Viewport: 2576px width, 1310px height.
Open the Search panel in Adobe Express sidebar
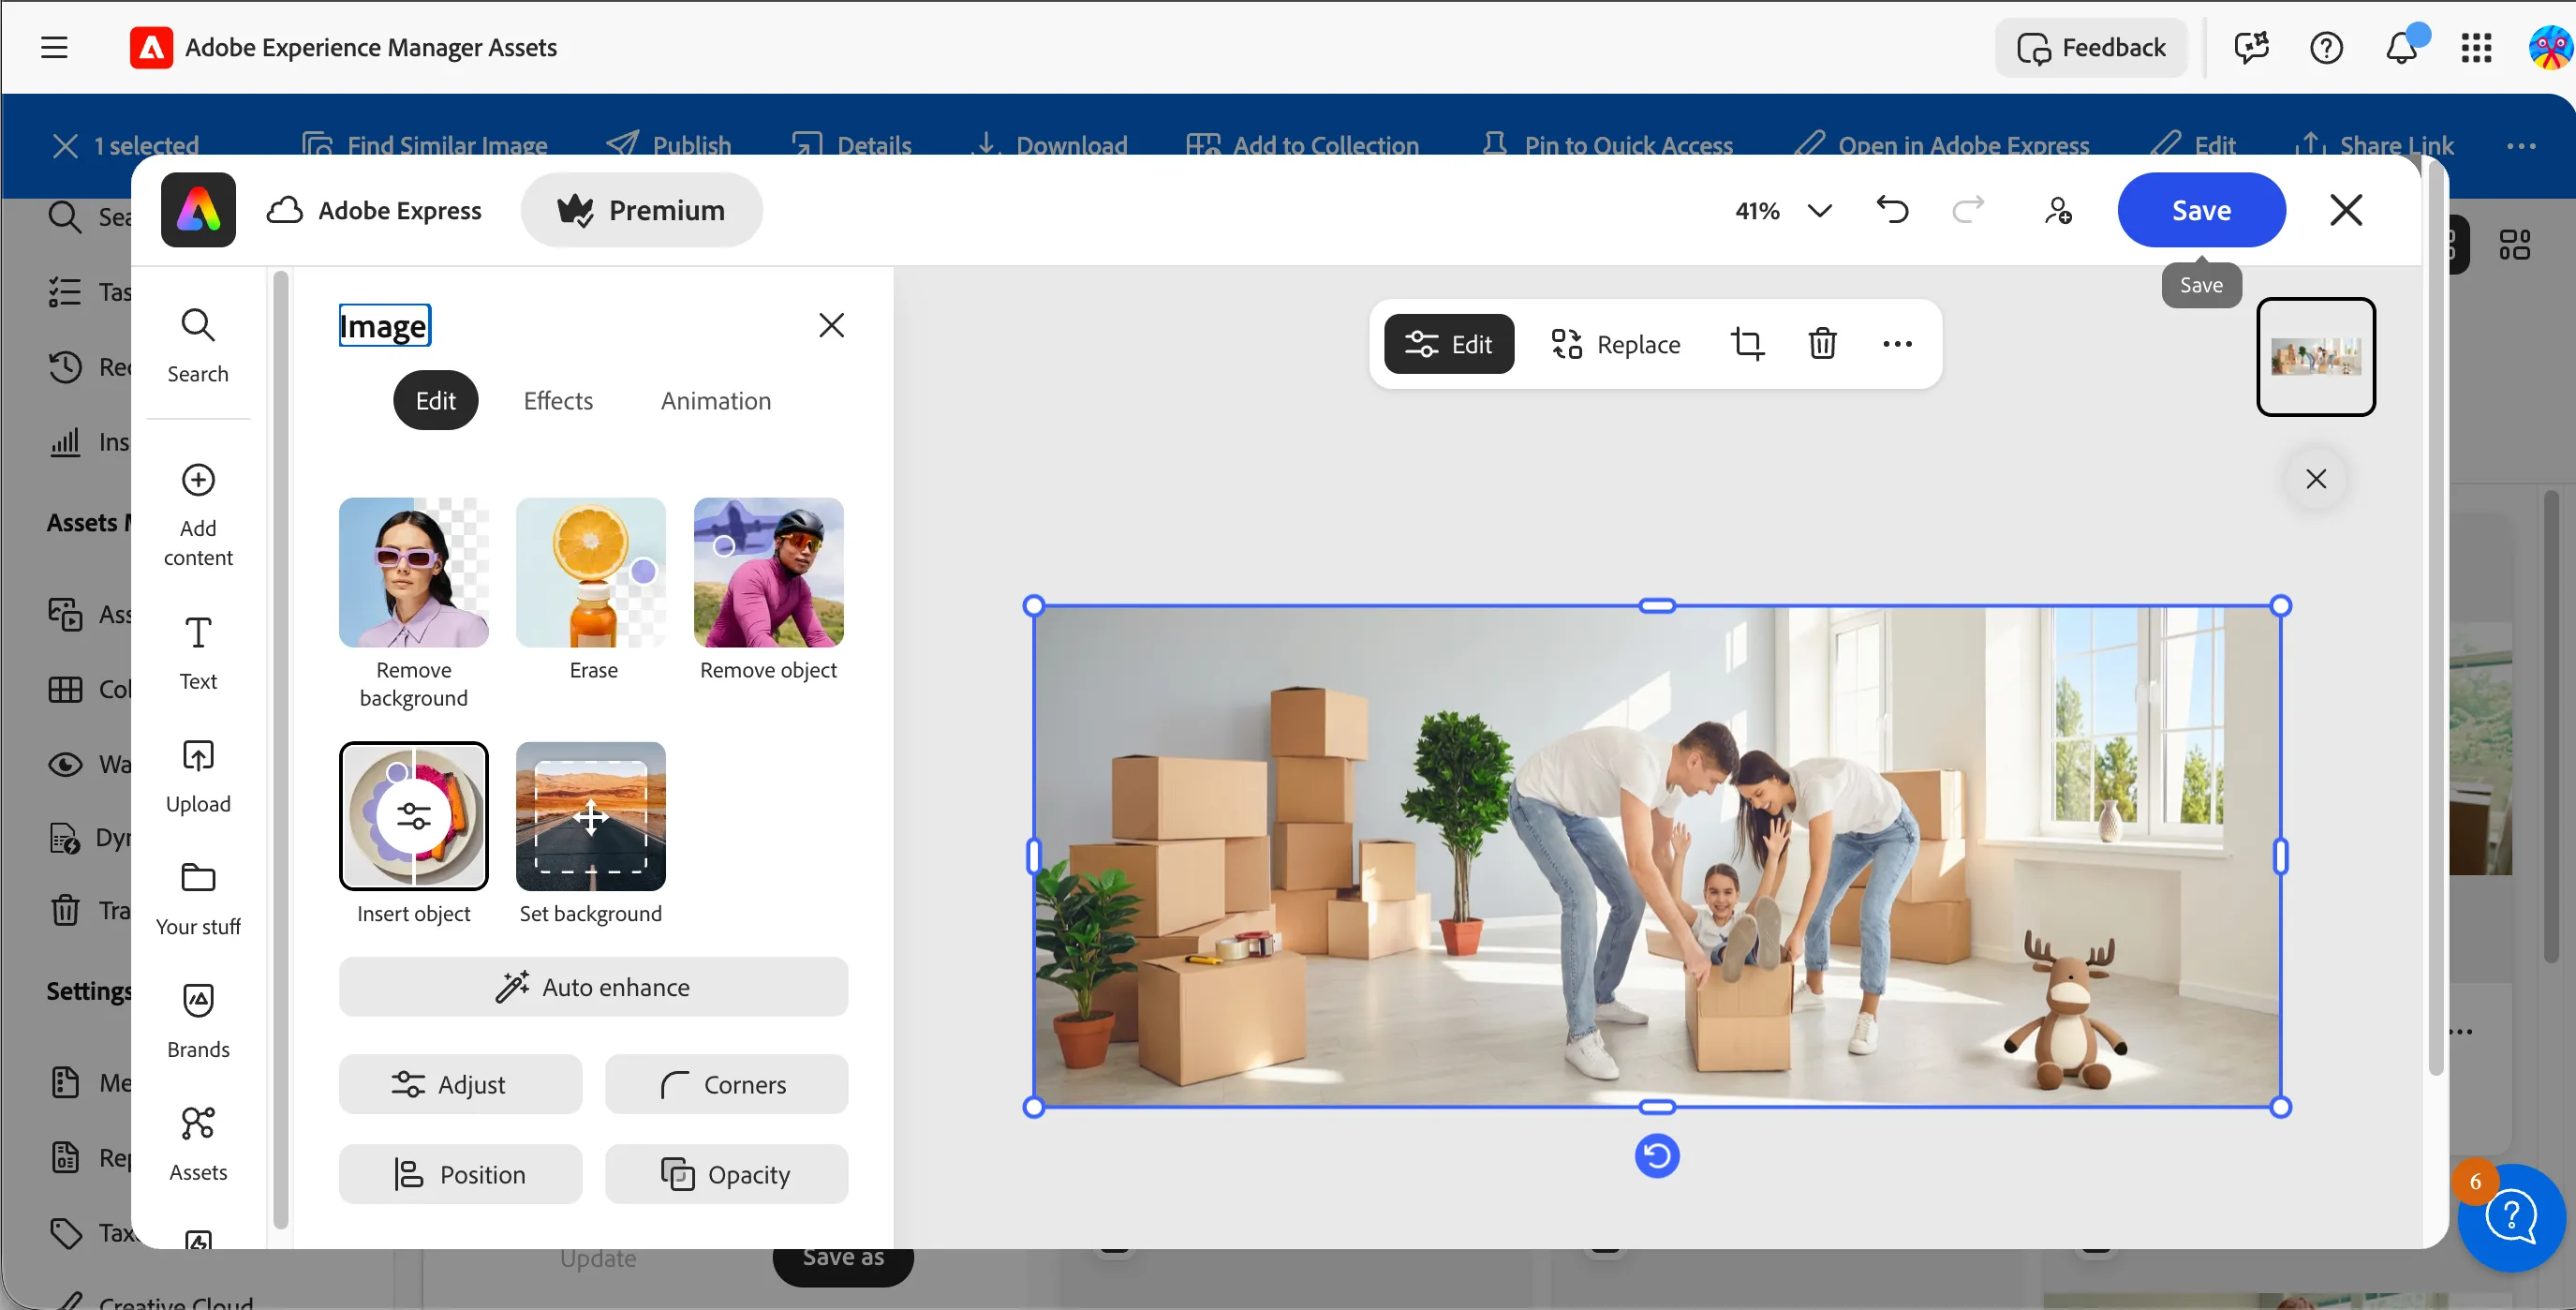(x=198, y=345)
